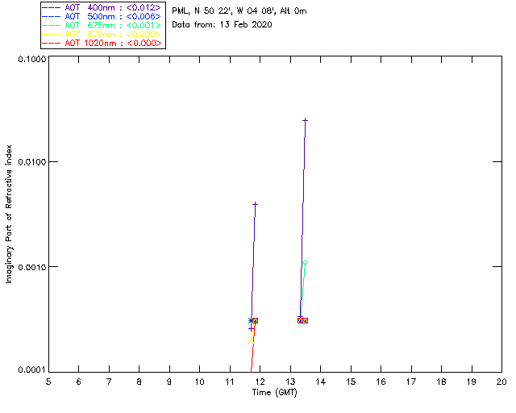This screenshot has height=413, width=516.
Task: Click the y-axis value 0.0001
Action: (x=31, y=370)
